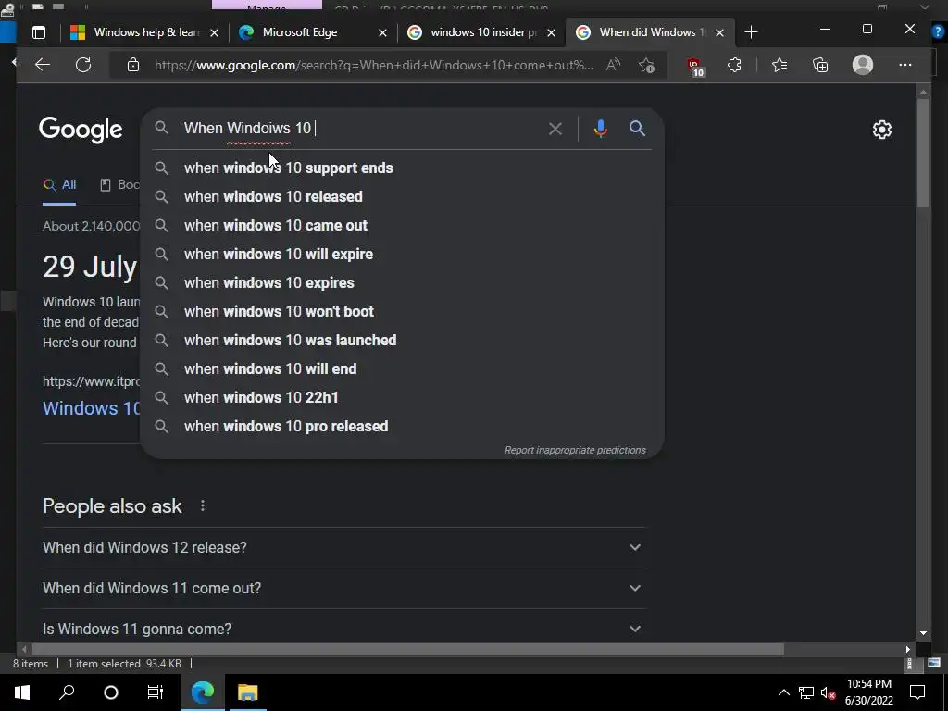This screenshot has width=948, height=711.
Task: Choose suggestion when windows 10 pro released
Action: click(402, 426)
